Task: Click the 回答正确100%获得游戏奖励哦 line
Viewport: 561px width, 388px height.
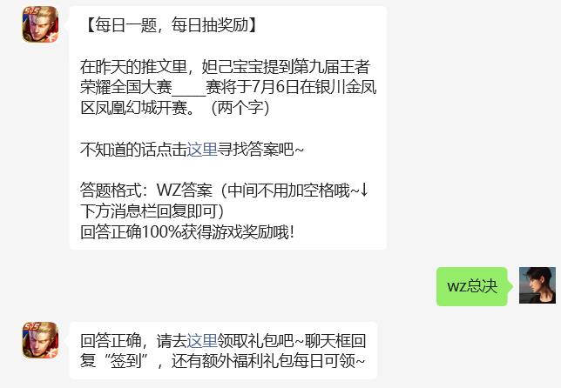Action: tap(187, 232)
